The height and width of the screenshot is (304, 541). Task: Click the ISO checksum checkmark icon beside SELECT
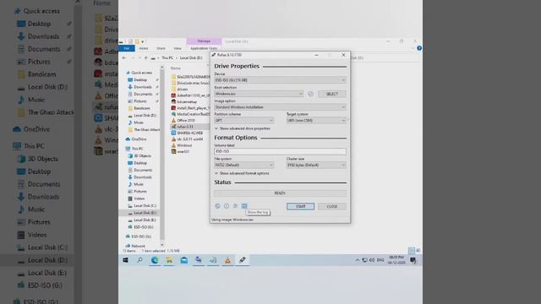(310, 94)
